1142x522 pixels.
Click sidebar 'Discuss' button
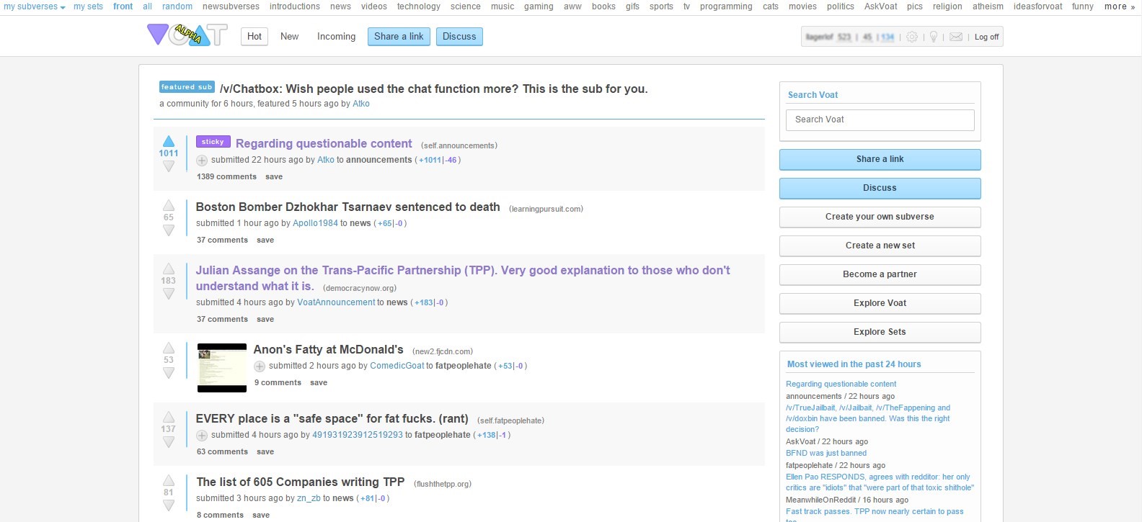[x=880, y=188]
